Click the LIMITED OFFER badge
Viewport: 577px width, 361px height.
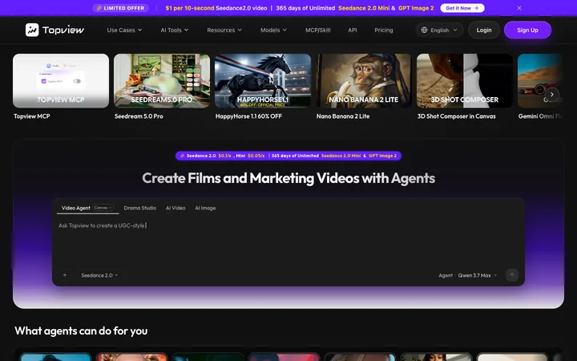(120, 8)
